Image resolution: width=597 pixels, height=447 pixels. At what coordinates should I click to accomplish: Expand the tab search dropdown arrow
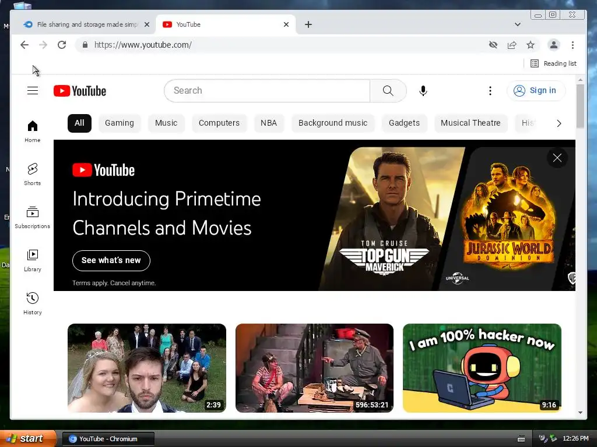point(518,24)
